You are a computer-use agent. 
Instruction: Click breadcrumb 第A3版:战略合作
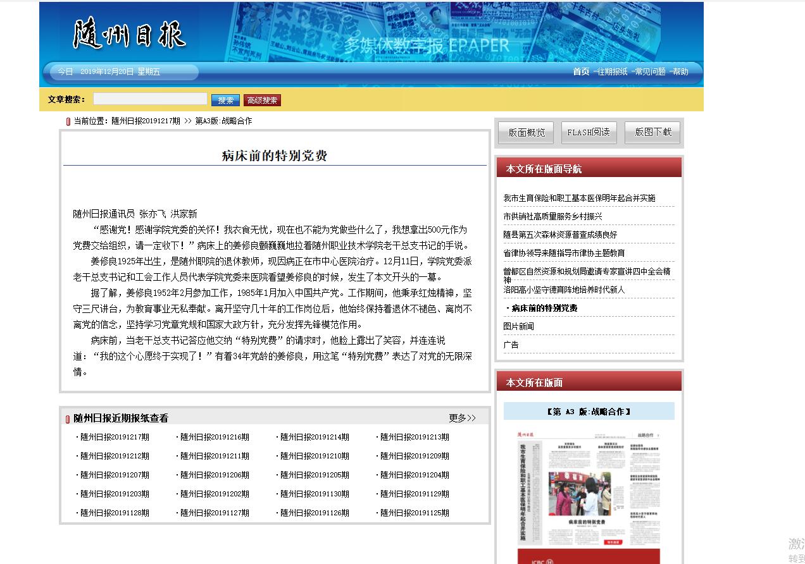[223, 121]
